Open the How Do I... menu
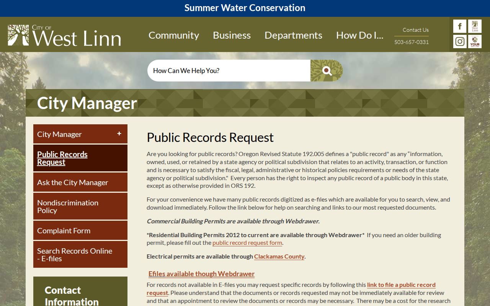 click(359, 35)
